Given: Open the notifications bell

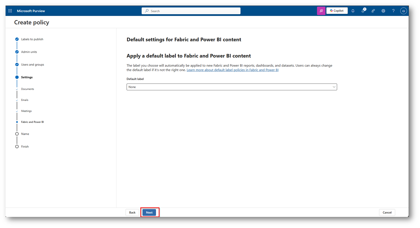Looking at the screenshot, I should coord(353,11).
